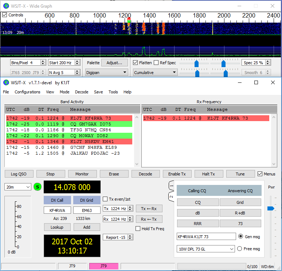Open the Adjust palette button
The image size is (282, 271).
coord(114,63)
